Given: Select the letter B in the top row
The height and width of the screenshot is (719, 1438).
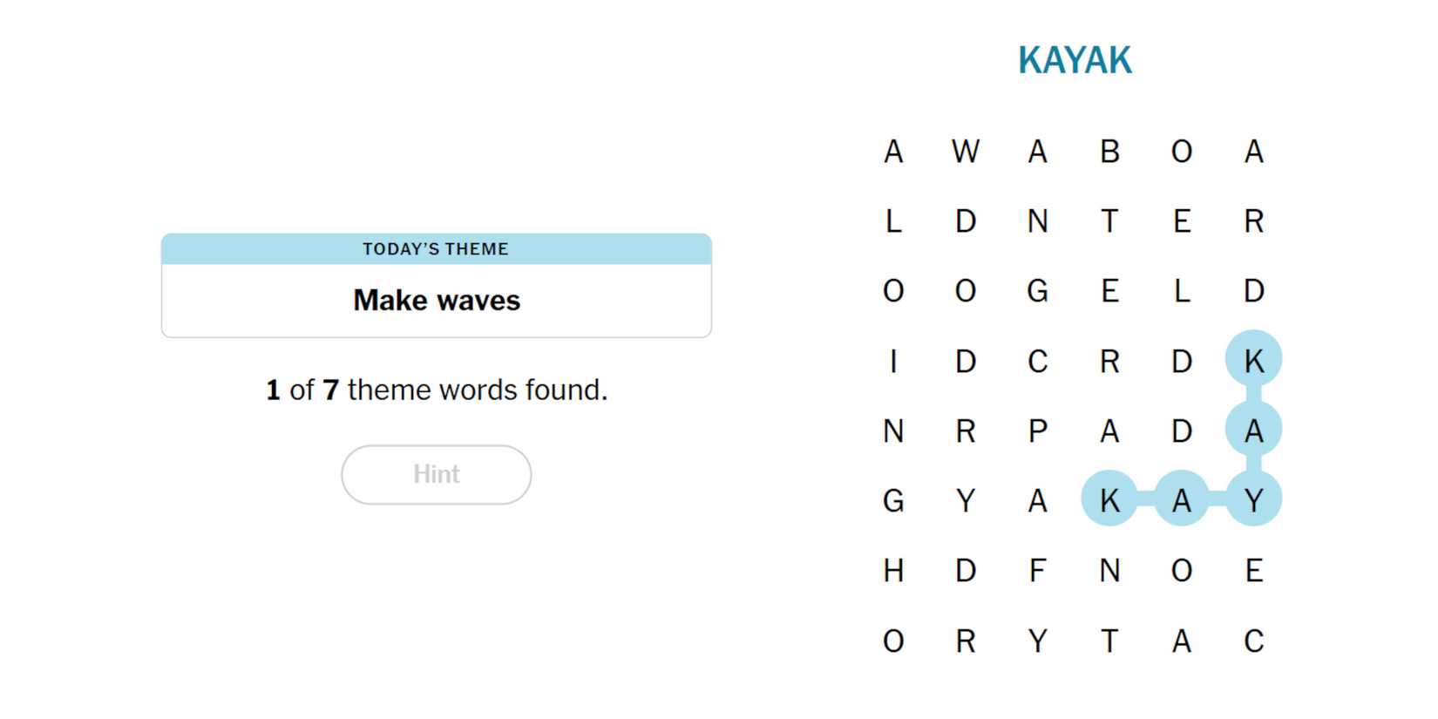Looking at the screenshot, I should point(1109,152).
